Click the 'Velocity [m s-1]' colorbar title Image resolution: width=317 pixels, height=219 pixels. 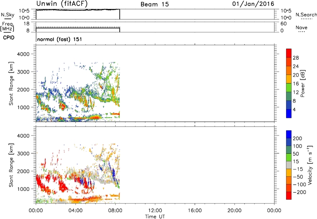310,165
